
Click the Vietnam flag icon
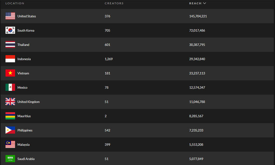(x=10, y=73)
